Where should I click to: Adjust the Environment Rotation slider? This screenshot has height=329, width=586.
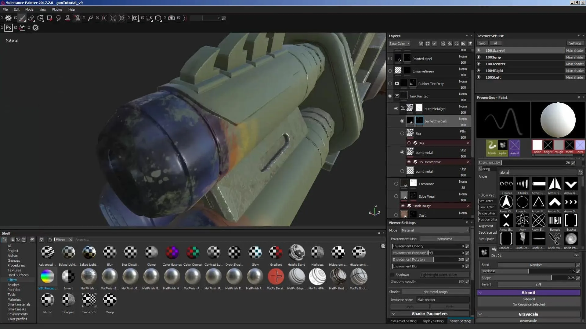point(428,260)
